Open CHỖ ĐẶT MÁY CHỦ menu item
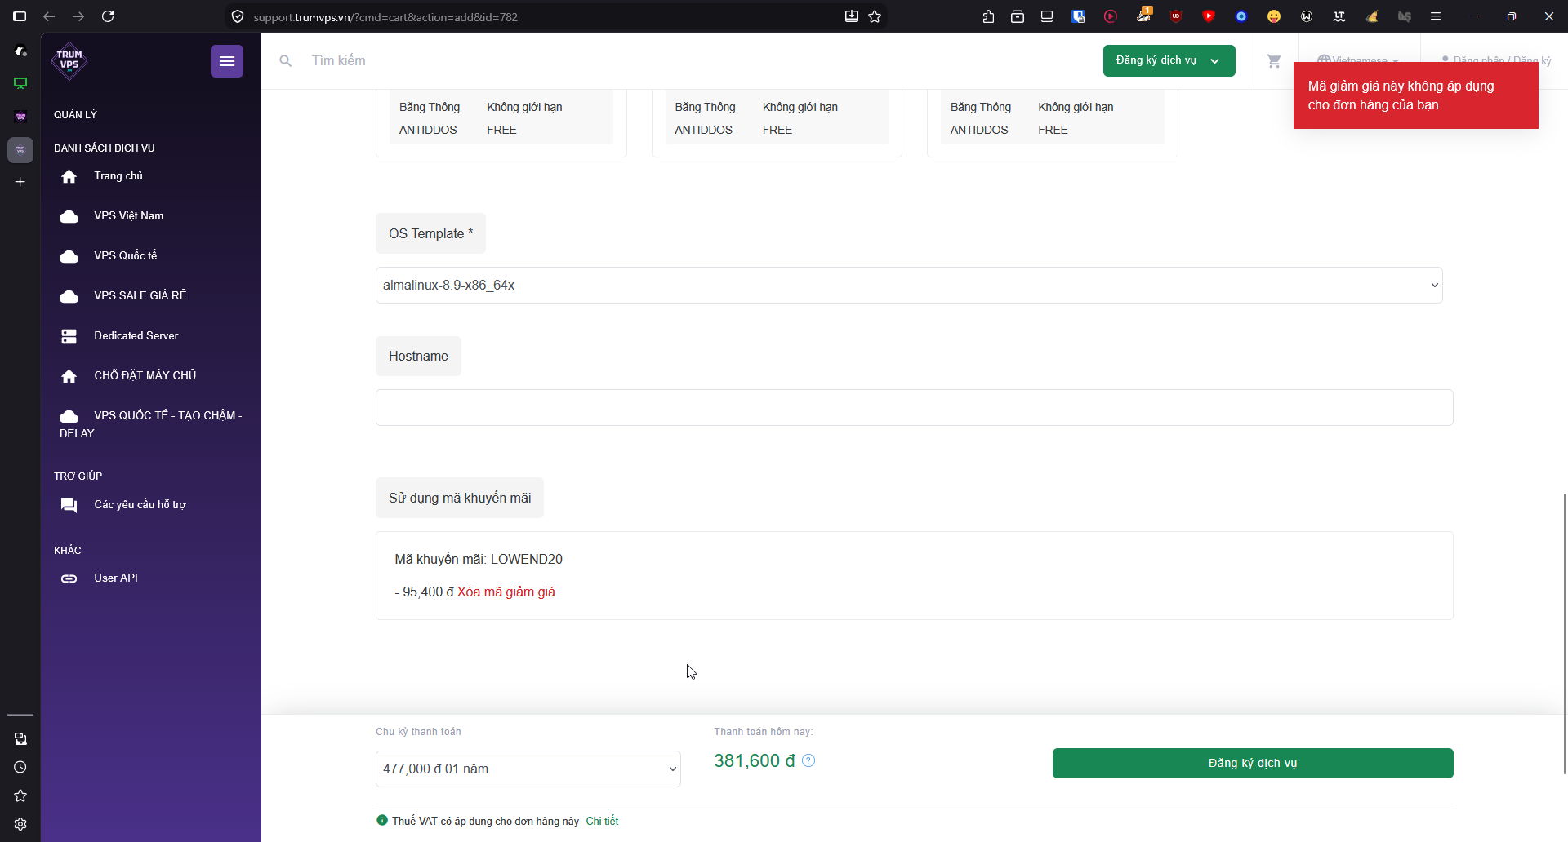The height and width of the screenshot is (842, 1568). pos(145,376)
